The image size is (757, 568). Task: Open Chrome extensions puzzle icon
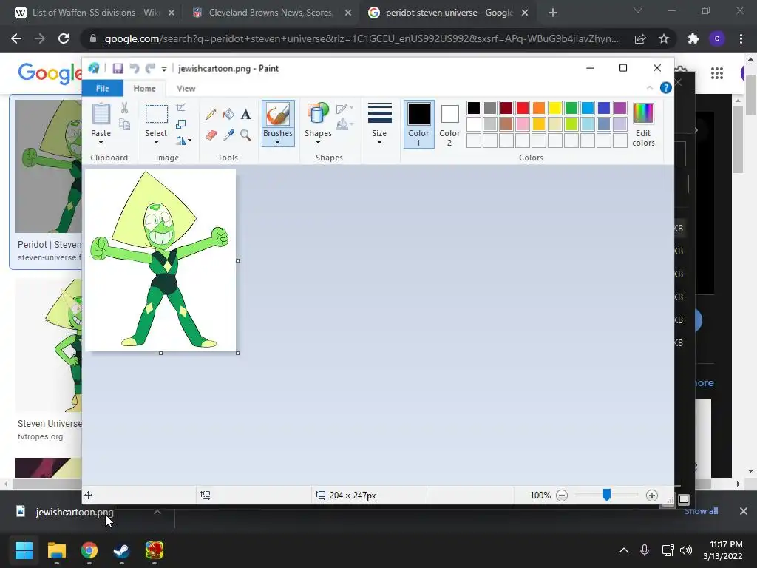[x=693, y=38]
